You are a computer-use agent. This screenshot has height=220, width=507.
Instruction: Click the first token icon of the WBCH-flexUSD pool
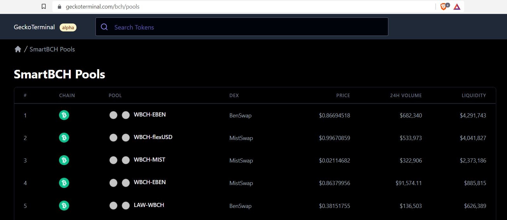(113, 137)
